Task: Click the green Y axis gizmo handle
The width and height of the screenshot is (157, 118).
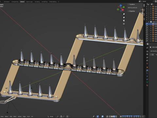Action: click(124, 7)
